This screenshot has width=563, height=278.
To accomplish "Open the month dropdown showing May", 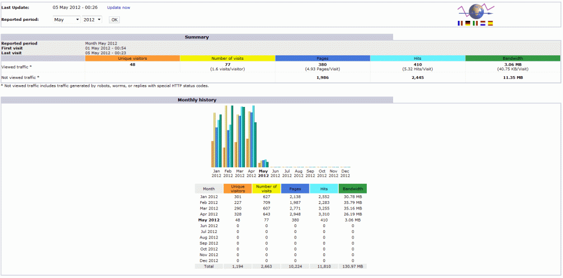I will pyautogui.click(x=66, y=20).
